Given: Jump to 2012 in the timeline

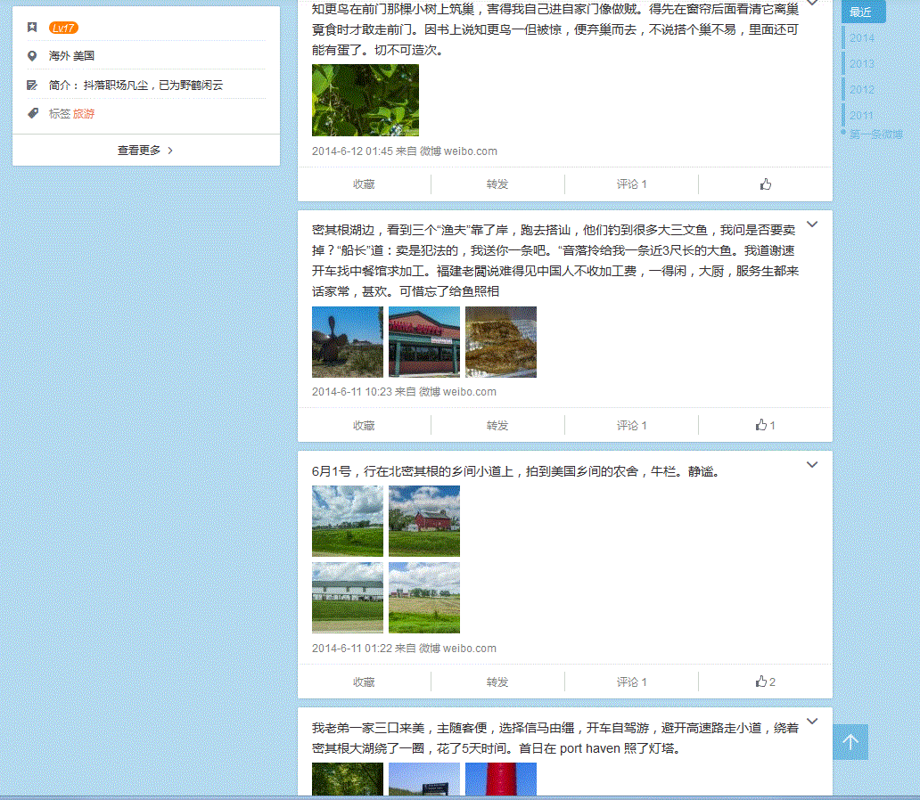Looking at the screenshot, I should (x=862, y=90).
